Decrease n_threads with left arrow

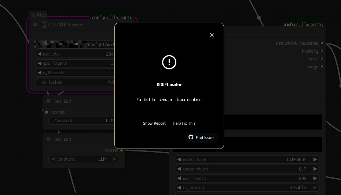[39, 72]
